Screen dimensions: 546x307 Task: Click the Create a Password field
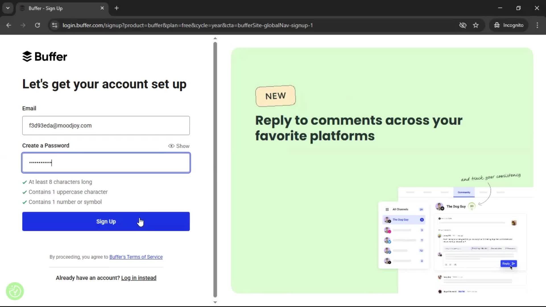pos(106,163)
